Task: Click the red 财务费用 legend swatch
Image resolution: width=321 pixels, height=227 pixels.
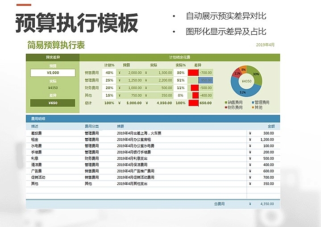Action: (x=226, y=107)
